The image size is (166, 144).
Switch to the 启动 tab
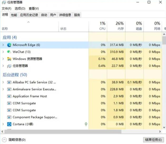tap(44, 15)
